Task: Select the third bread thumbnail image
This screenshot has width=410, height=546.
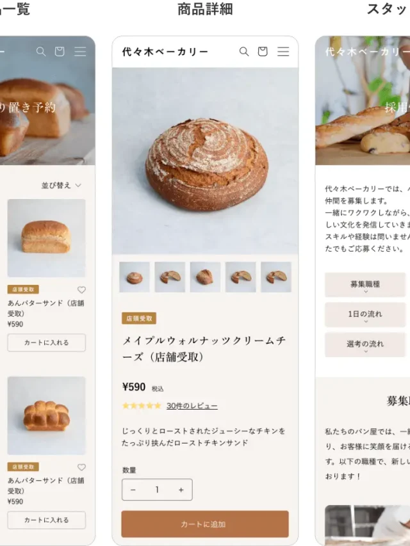Action: pos(206,277)
